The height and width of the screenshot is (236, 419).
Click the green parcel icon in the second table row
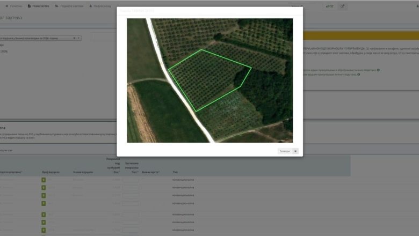tap(44, 186)
